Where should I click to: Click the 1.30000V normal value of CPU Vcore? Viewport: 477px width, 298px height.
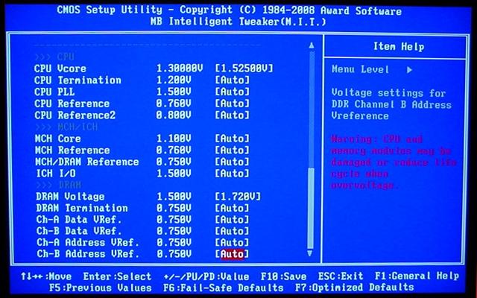pyautogui.click(x=180, y=68)
